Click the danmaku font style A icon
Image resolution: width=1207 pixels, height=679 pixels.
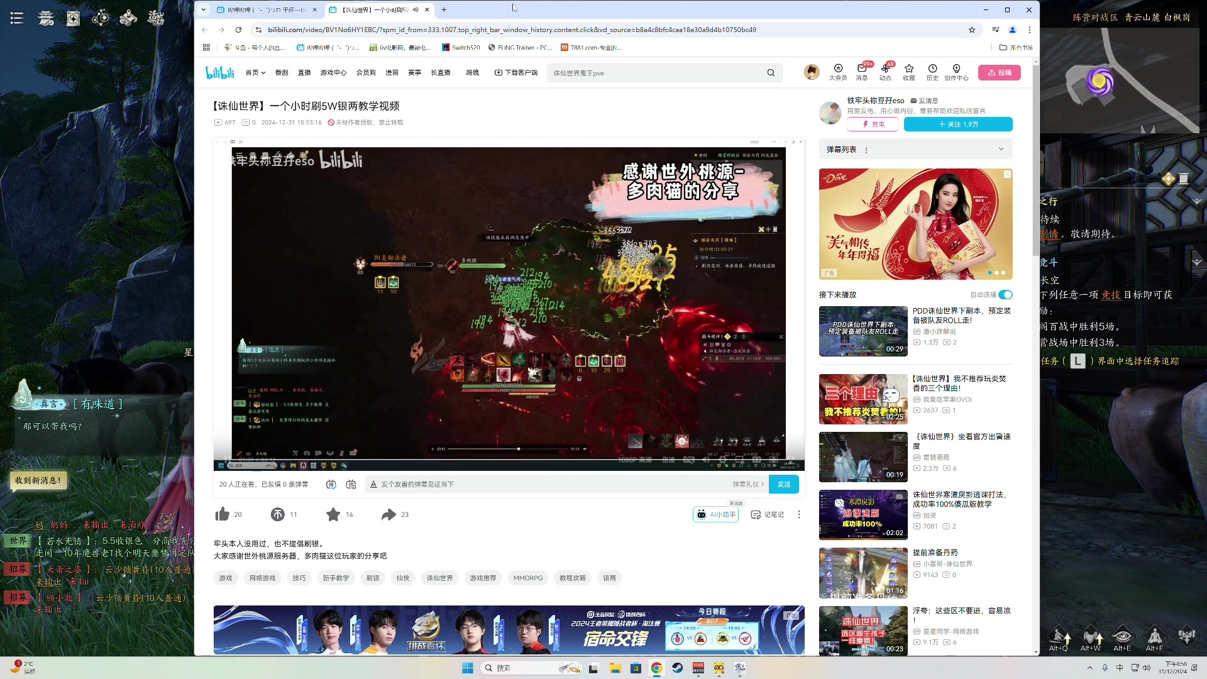point(373,484)
